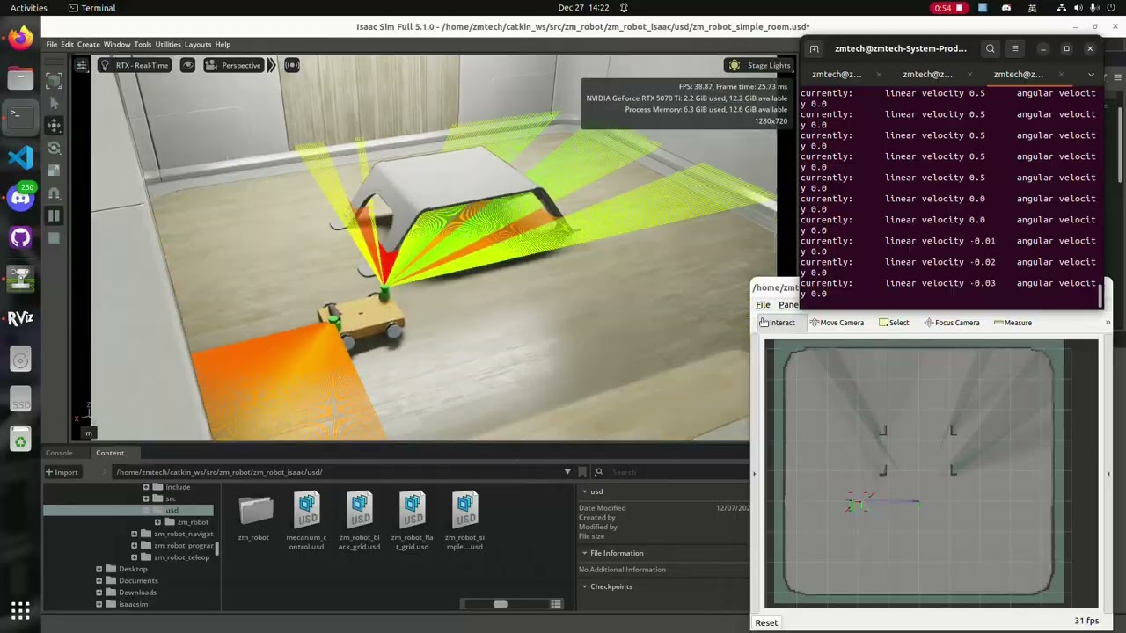This screenshot has height=633, width=1126.
Task: Expand the src folder in tree
Action: point(146,498)
